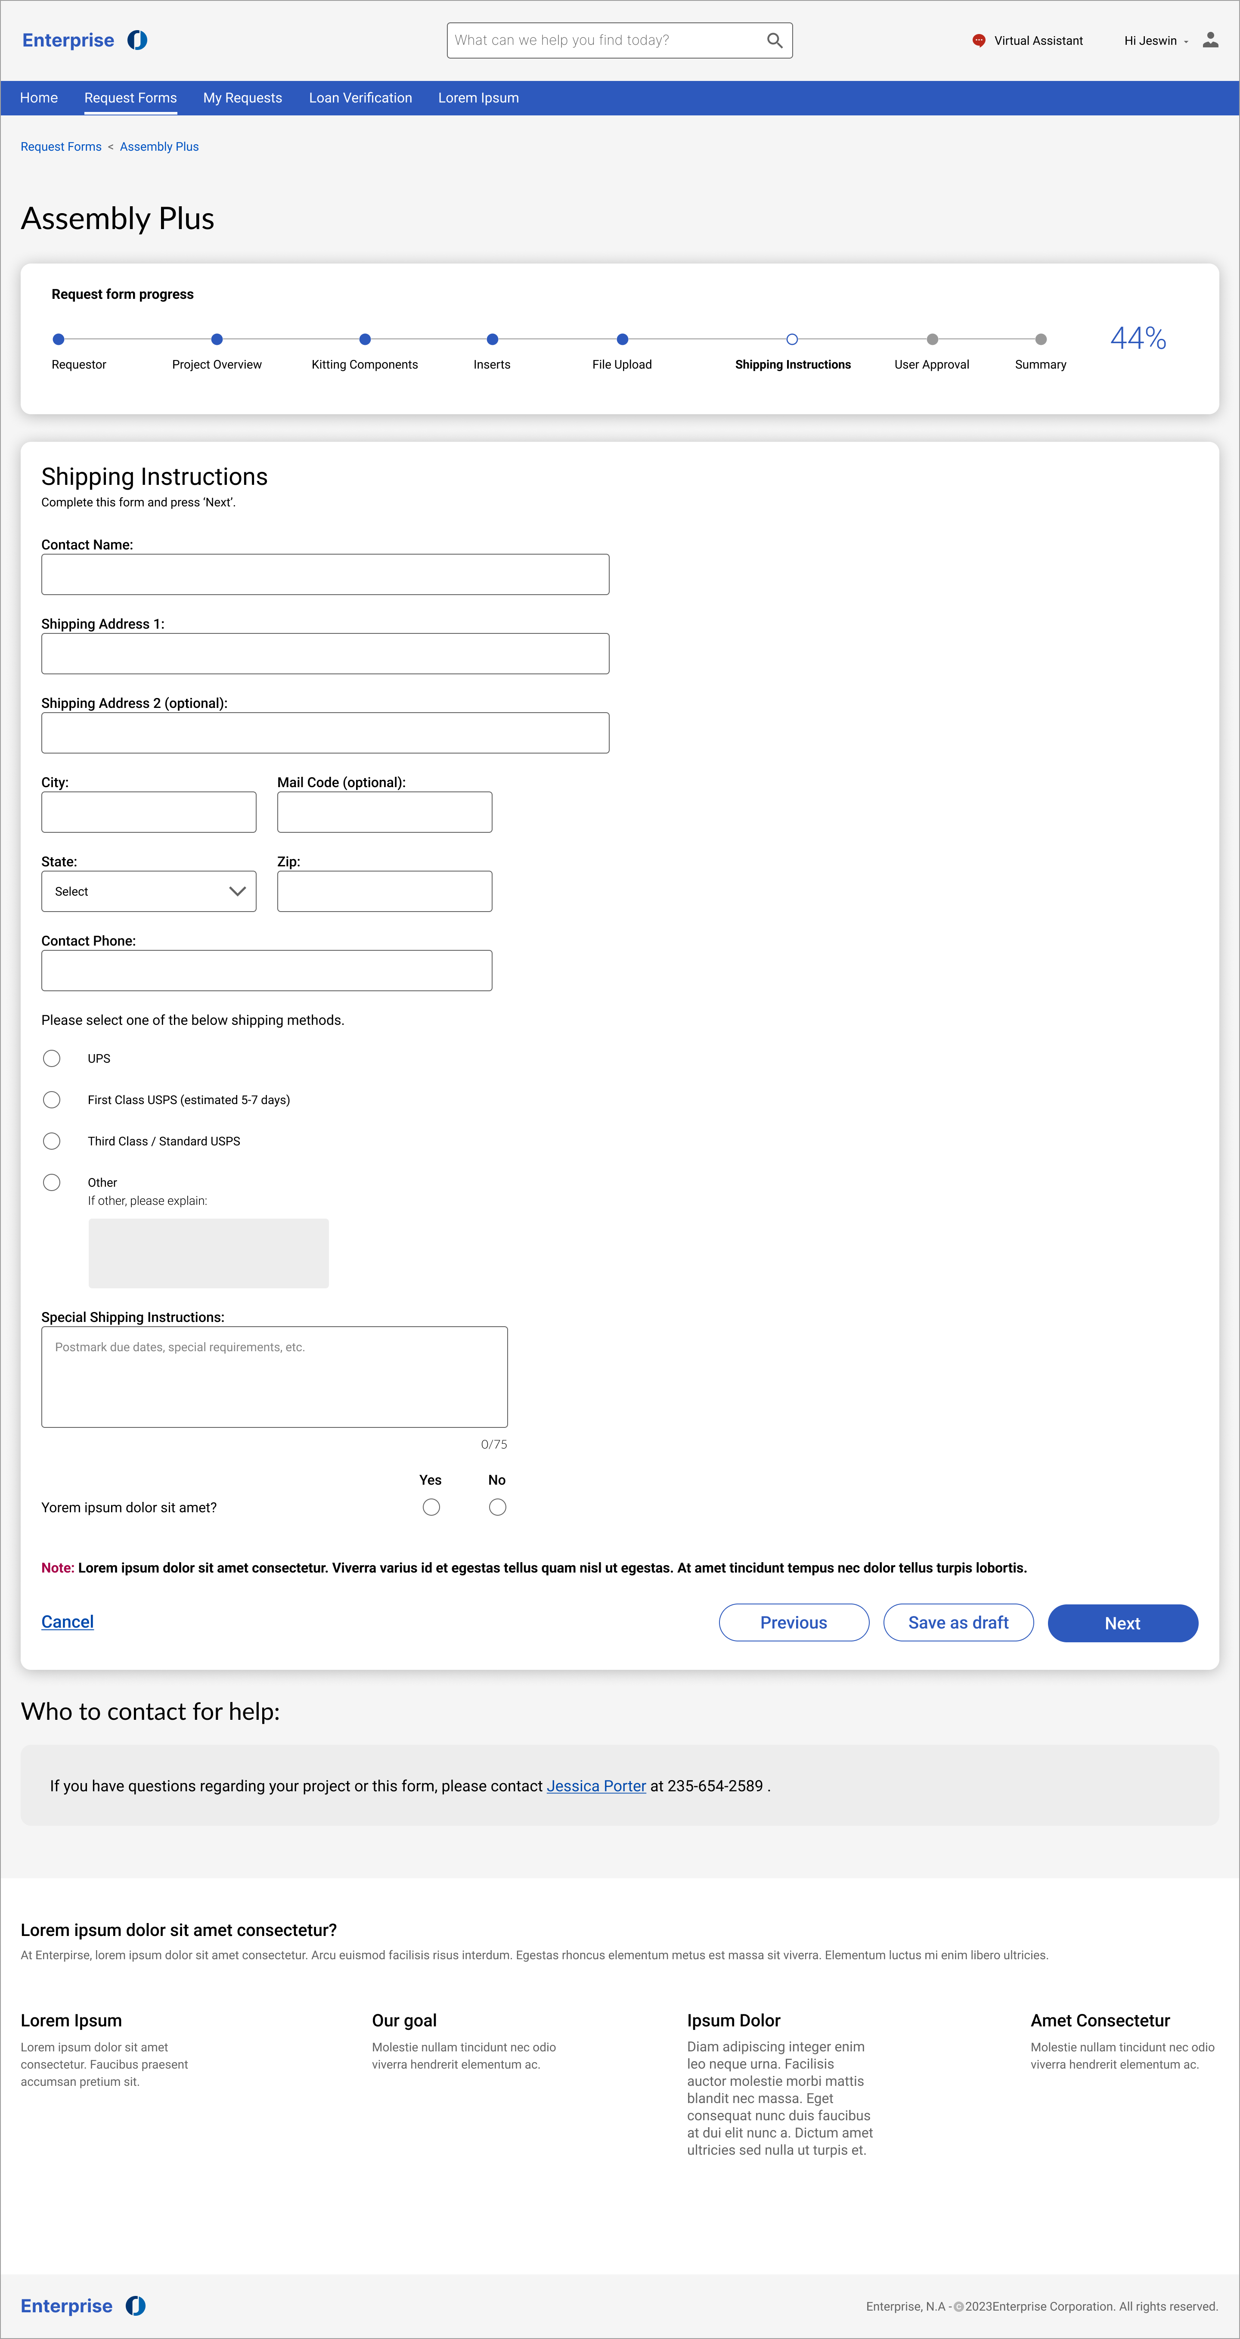Open the Jessica Porter contact link

point(596,1786)
